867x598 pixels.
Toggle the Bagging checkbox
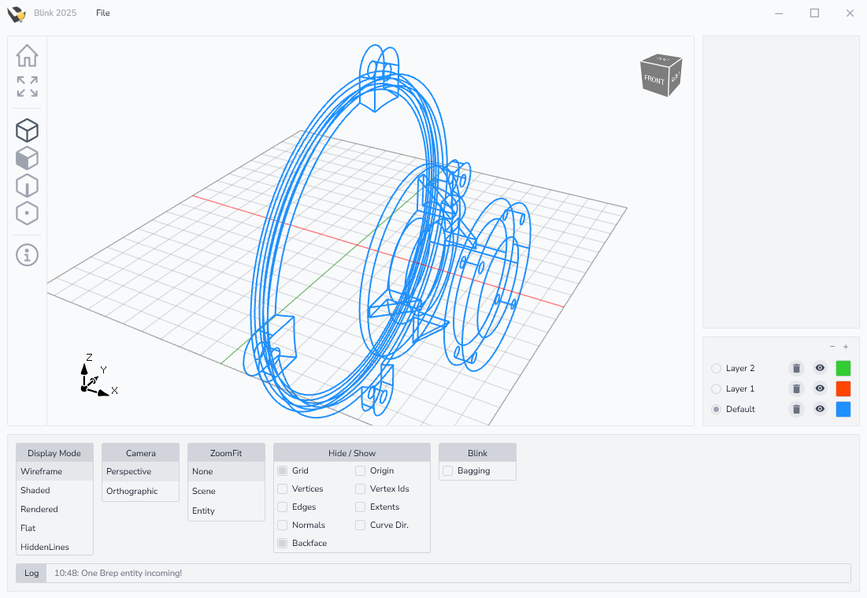(x=448, y=470)
